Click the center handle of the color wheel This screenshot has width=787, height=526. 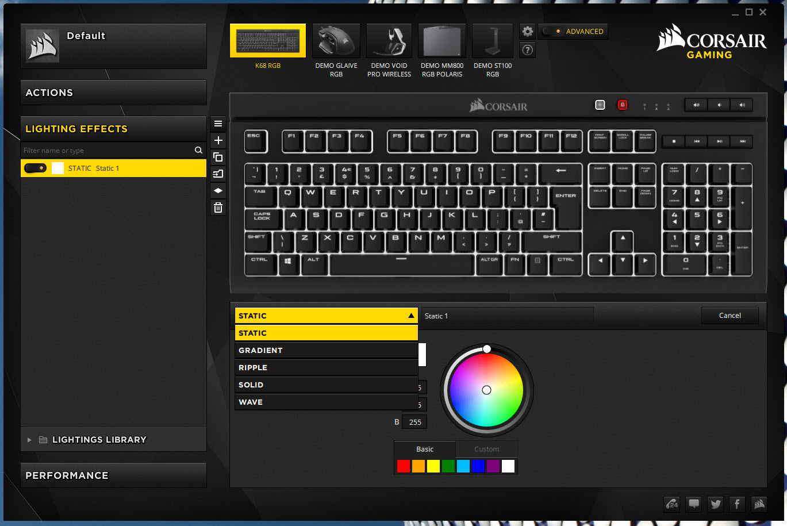(x=486, y=390)
